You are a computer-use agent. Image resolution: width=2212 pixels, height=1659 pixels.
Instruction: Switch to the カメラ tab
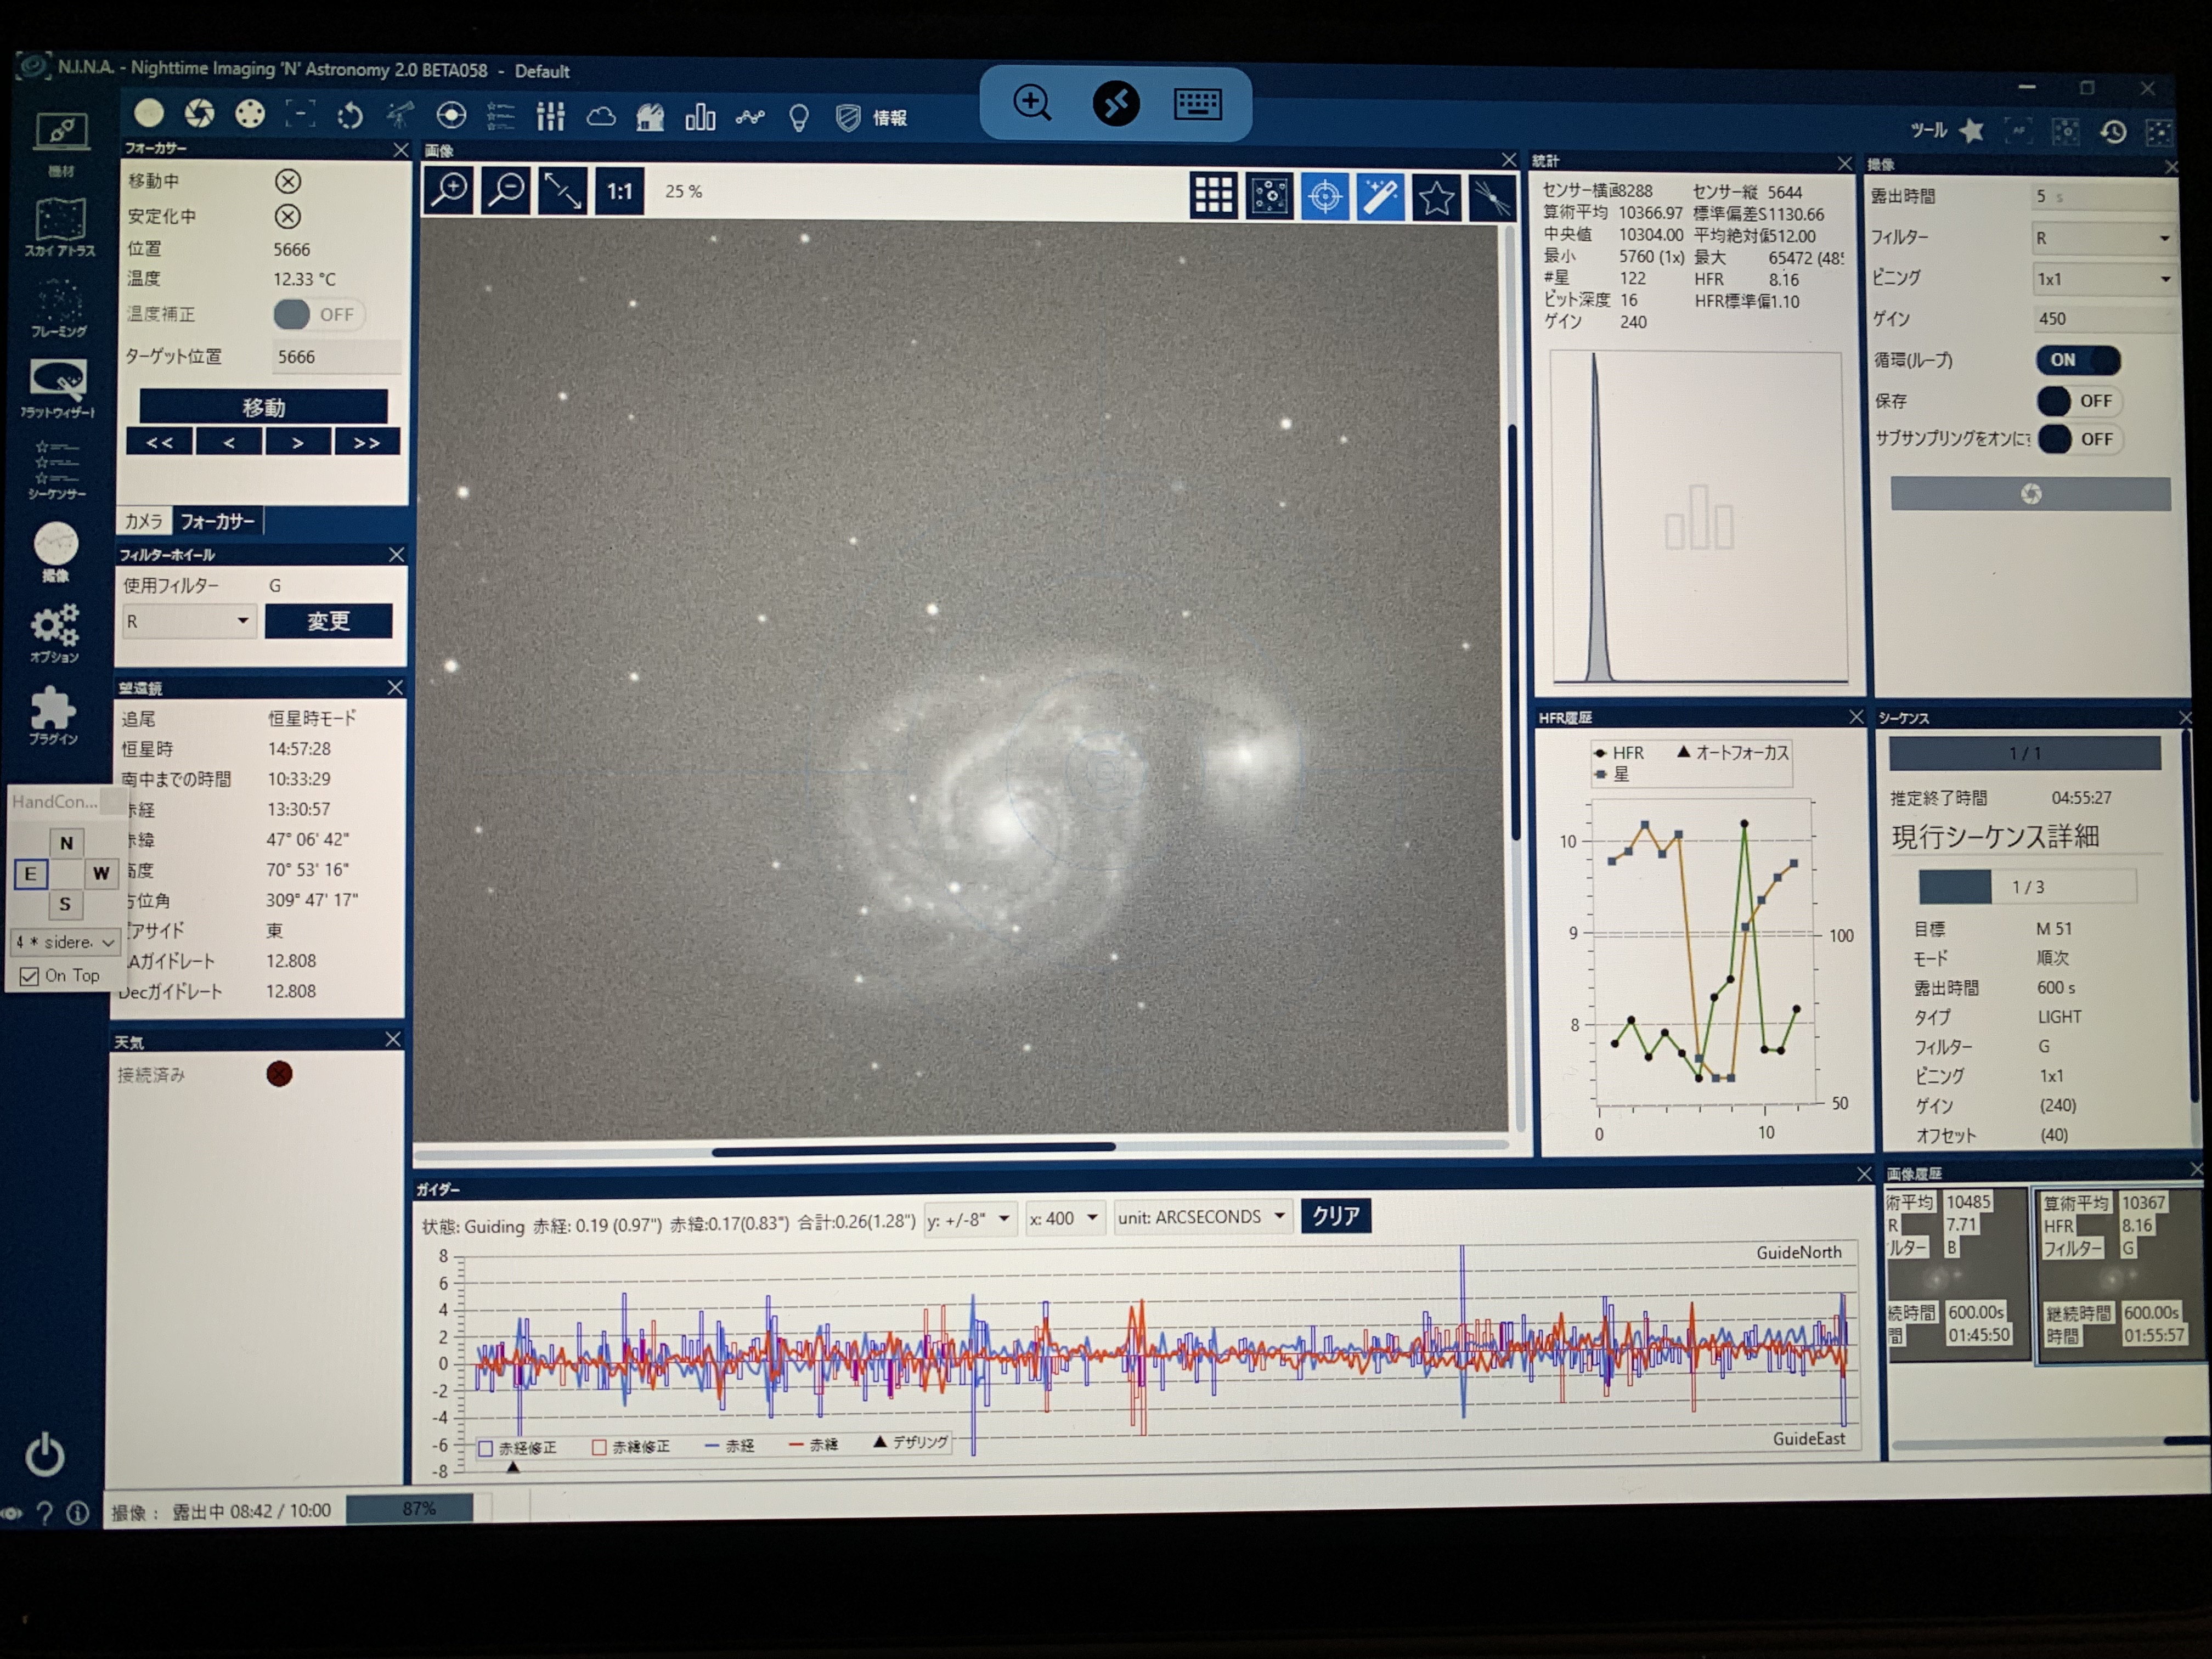click(143, 521)
